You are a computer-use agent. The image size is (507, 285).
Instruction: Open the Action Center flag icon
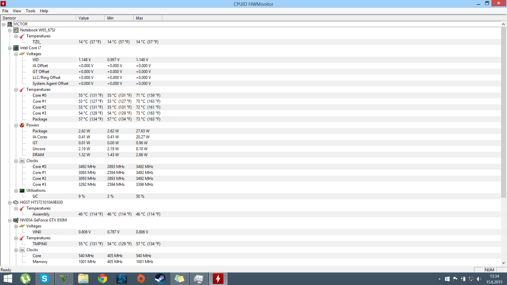(x=455, y=279)
